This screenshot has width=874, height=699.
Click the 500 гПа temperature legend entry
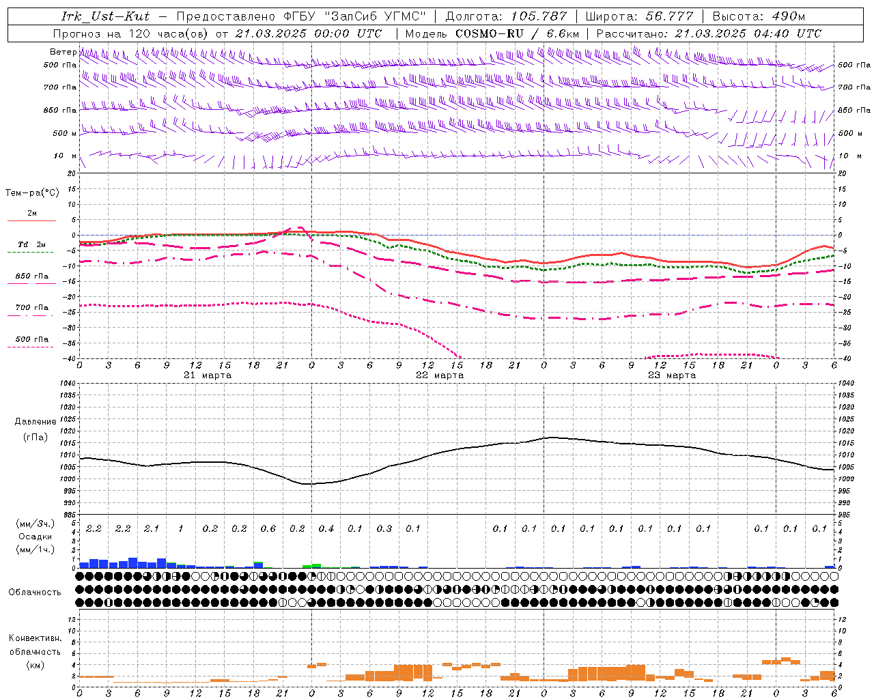pos(32,339)
